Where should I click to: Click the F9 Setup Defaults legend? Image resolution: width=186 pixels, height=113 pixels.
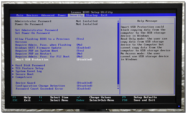(139, 97)
